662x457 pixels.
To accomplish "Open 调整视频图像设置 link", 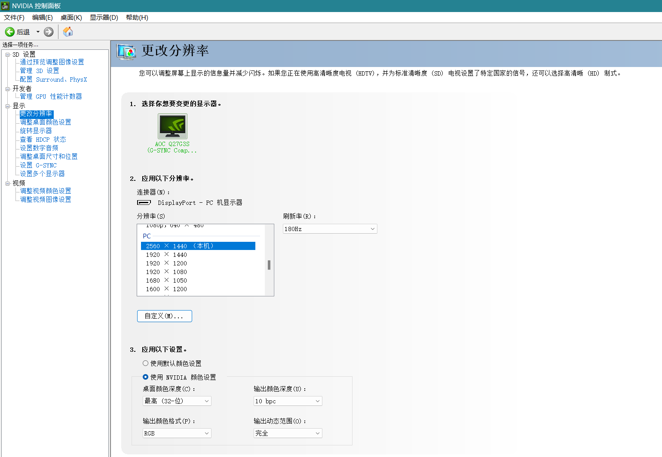I will point(46,200).
